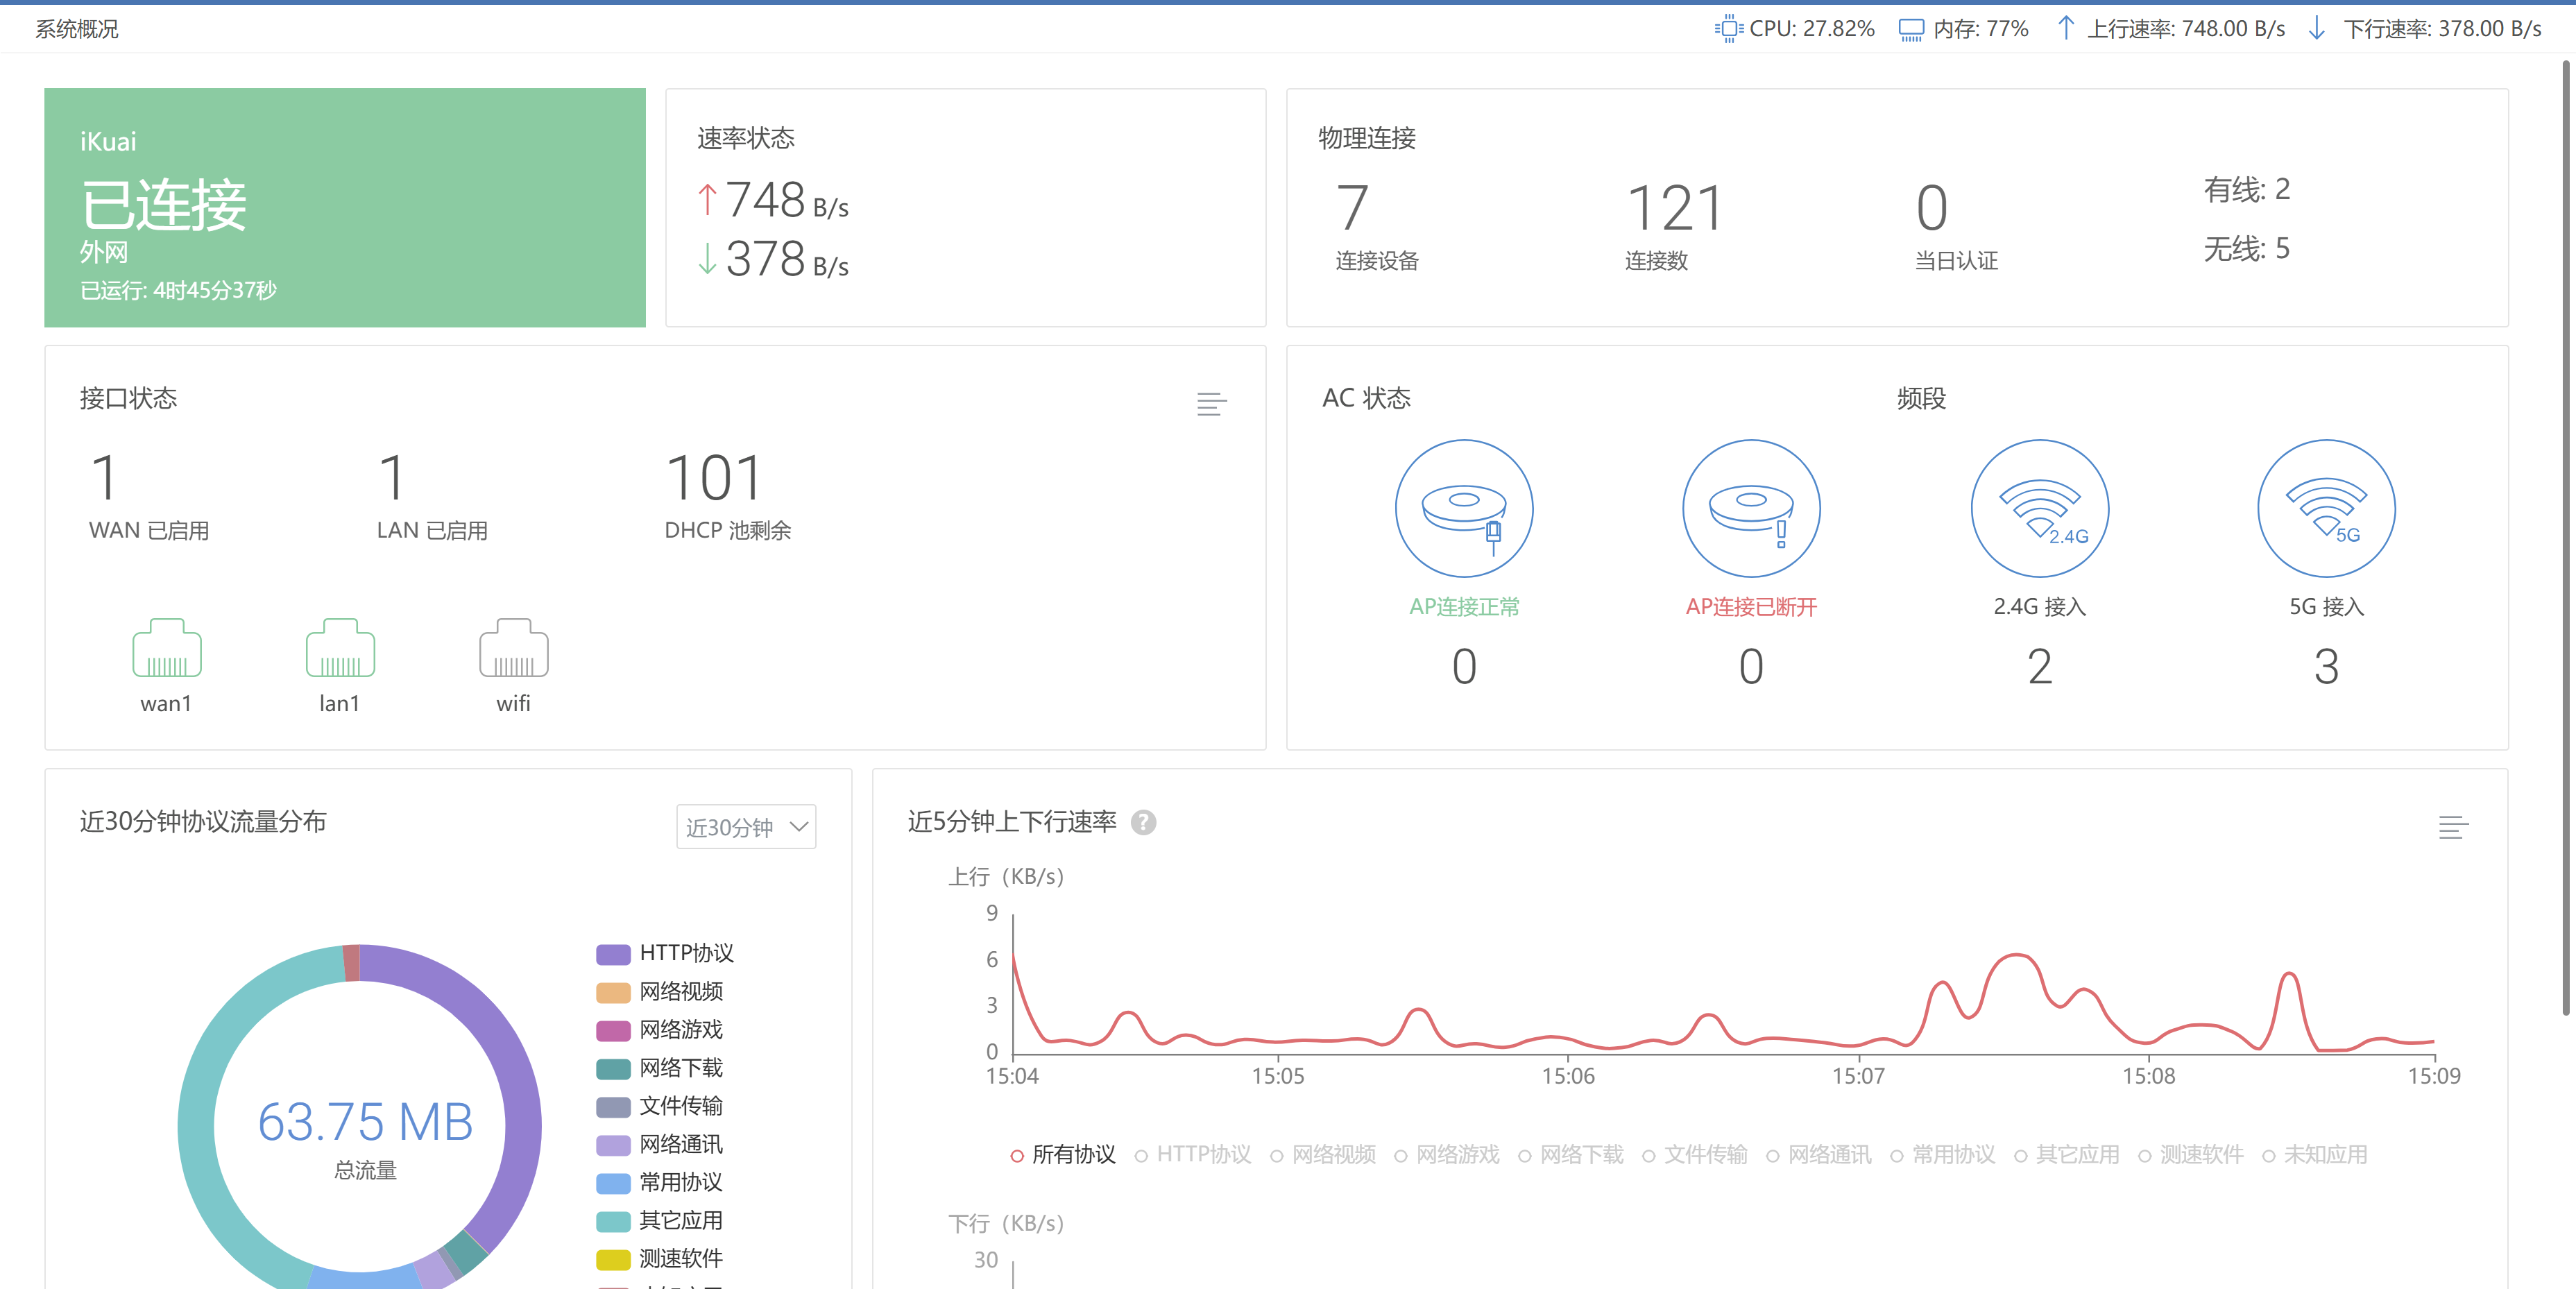The width and height of the screenshot is (2576, 1289).
Task: Click the CPU chip icon in the header
Action: (x=1729, y=29)
